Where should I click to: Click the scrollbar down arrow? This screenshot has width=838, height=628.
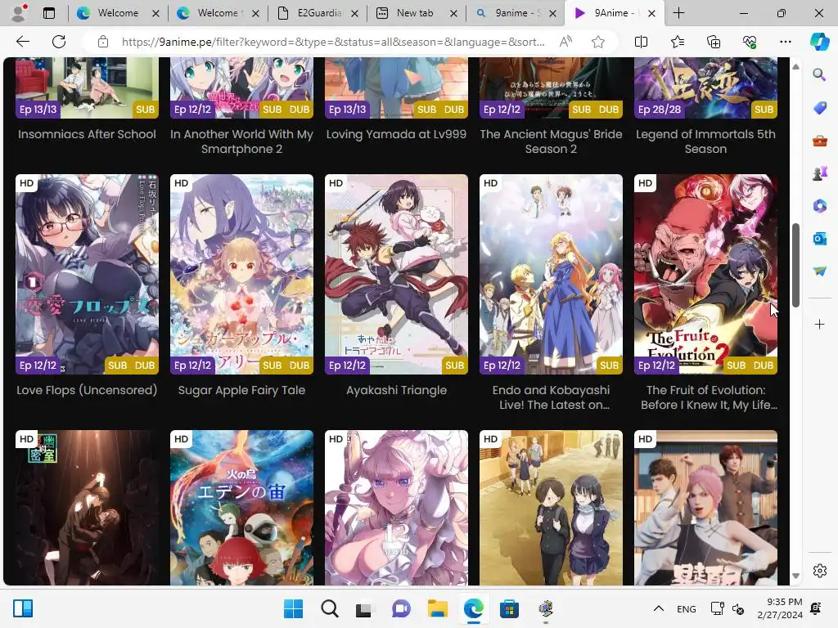(795, 576)
